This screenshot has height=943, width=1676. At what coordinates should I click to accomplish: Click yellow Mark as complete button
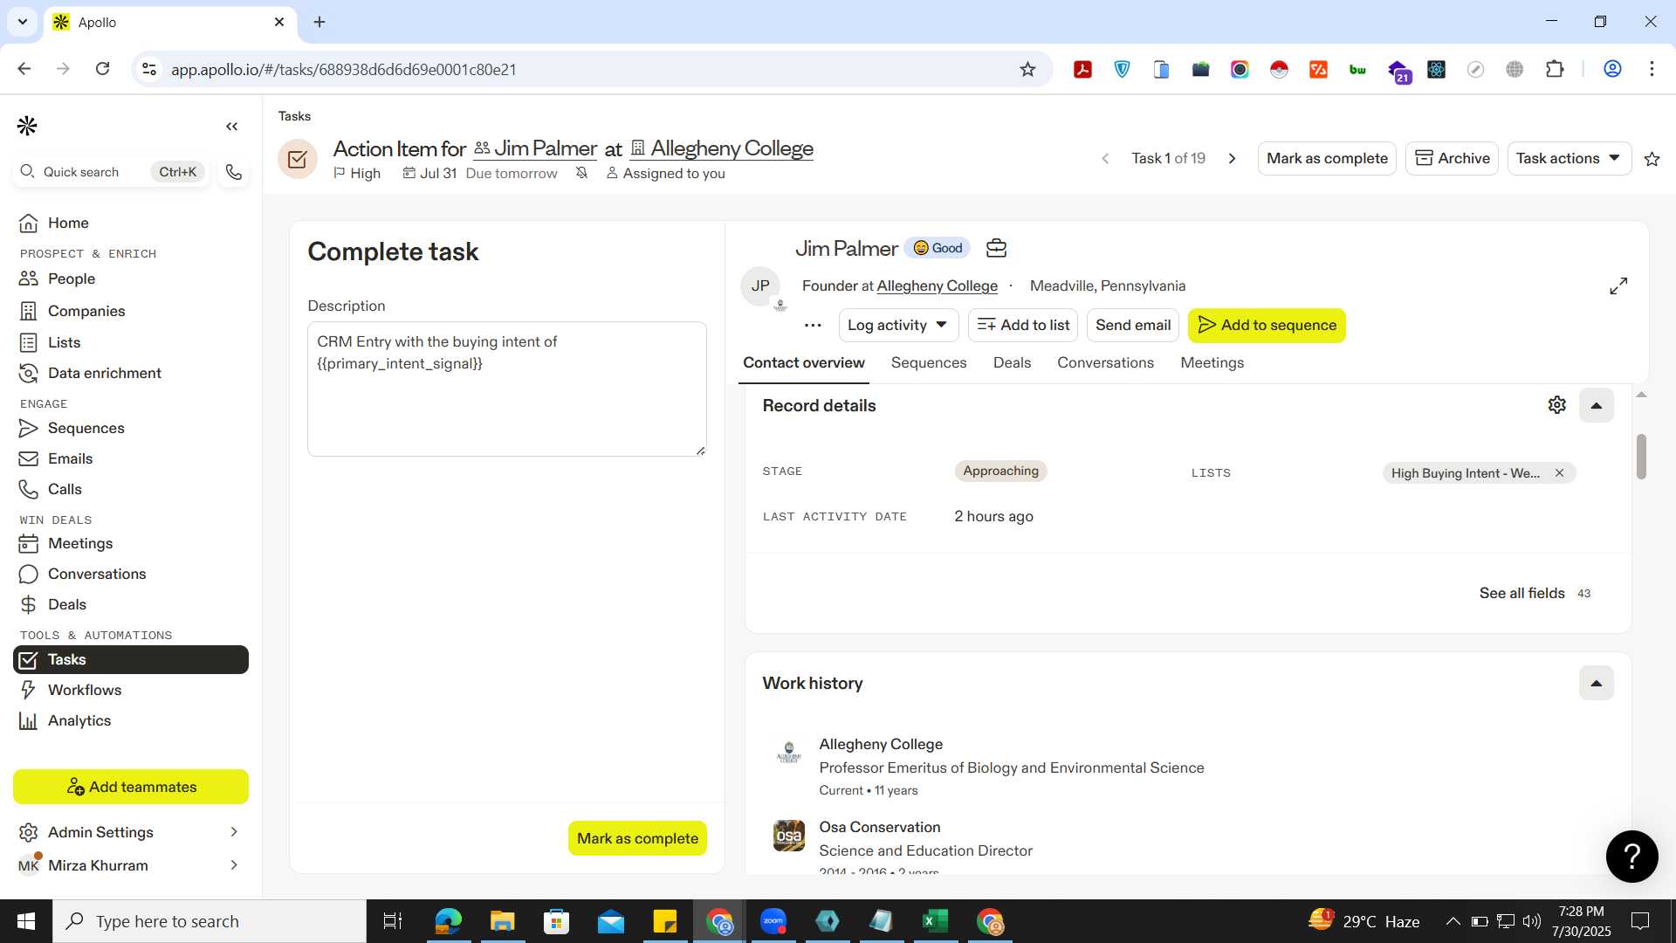pos(637,838)
